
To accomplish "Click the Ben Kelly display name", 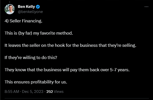I will pyautogui.click(x=26, y=7).
